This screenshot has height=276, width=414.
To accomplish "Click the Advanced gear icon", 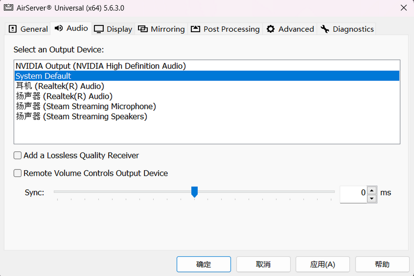I will coord(270,29).
